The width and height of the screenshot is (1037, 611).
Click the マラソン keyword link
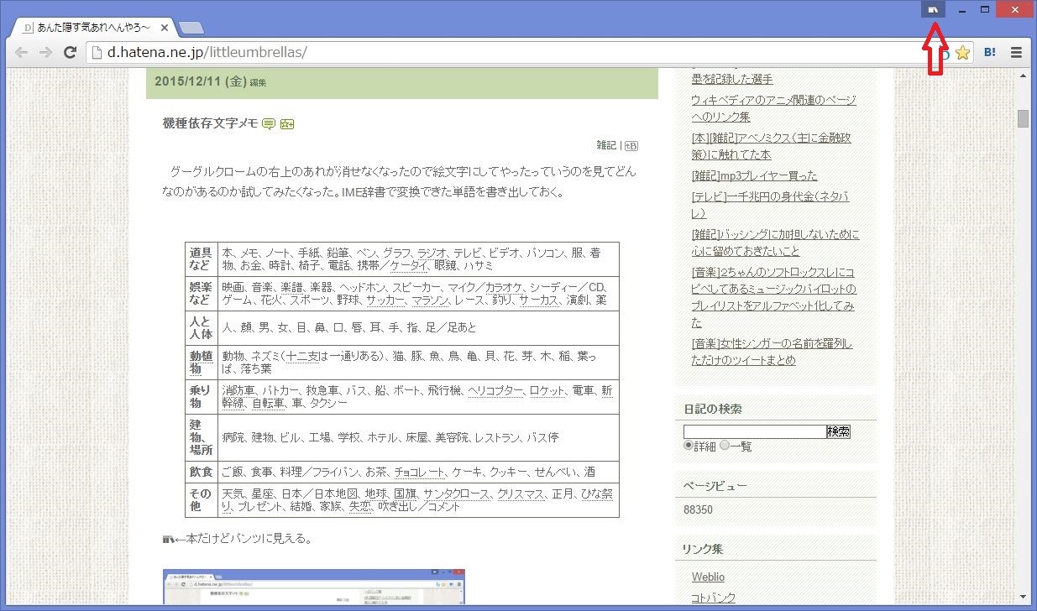(432, 300)
